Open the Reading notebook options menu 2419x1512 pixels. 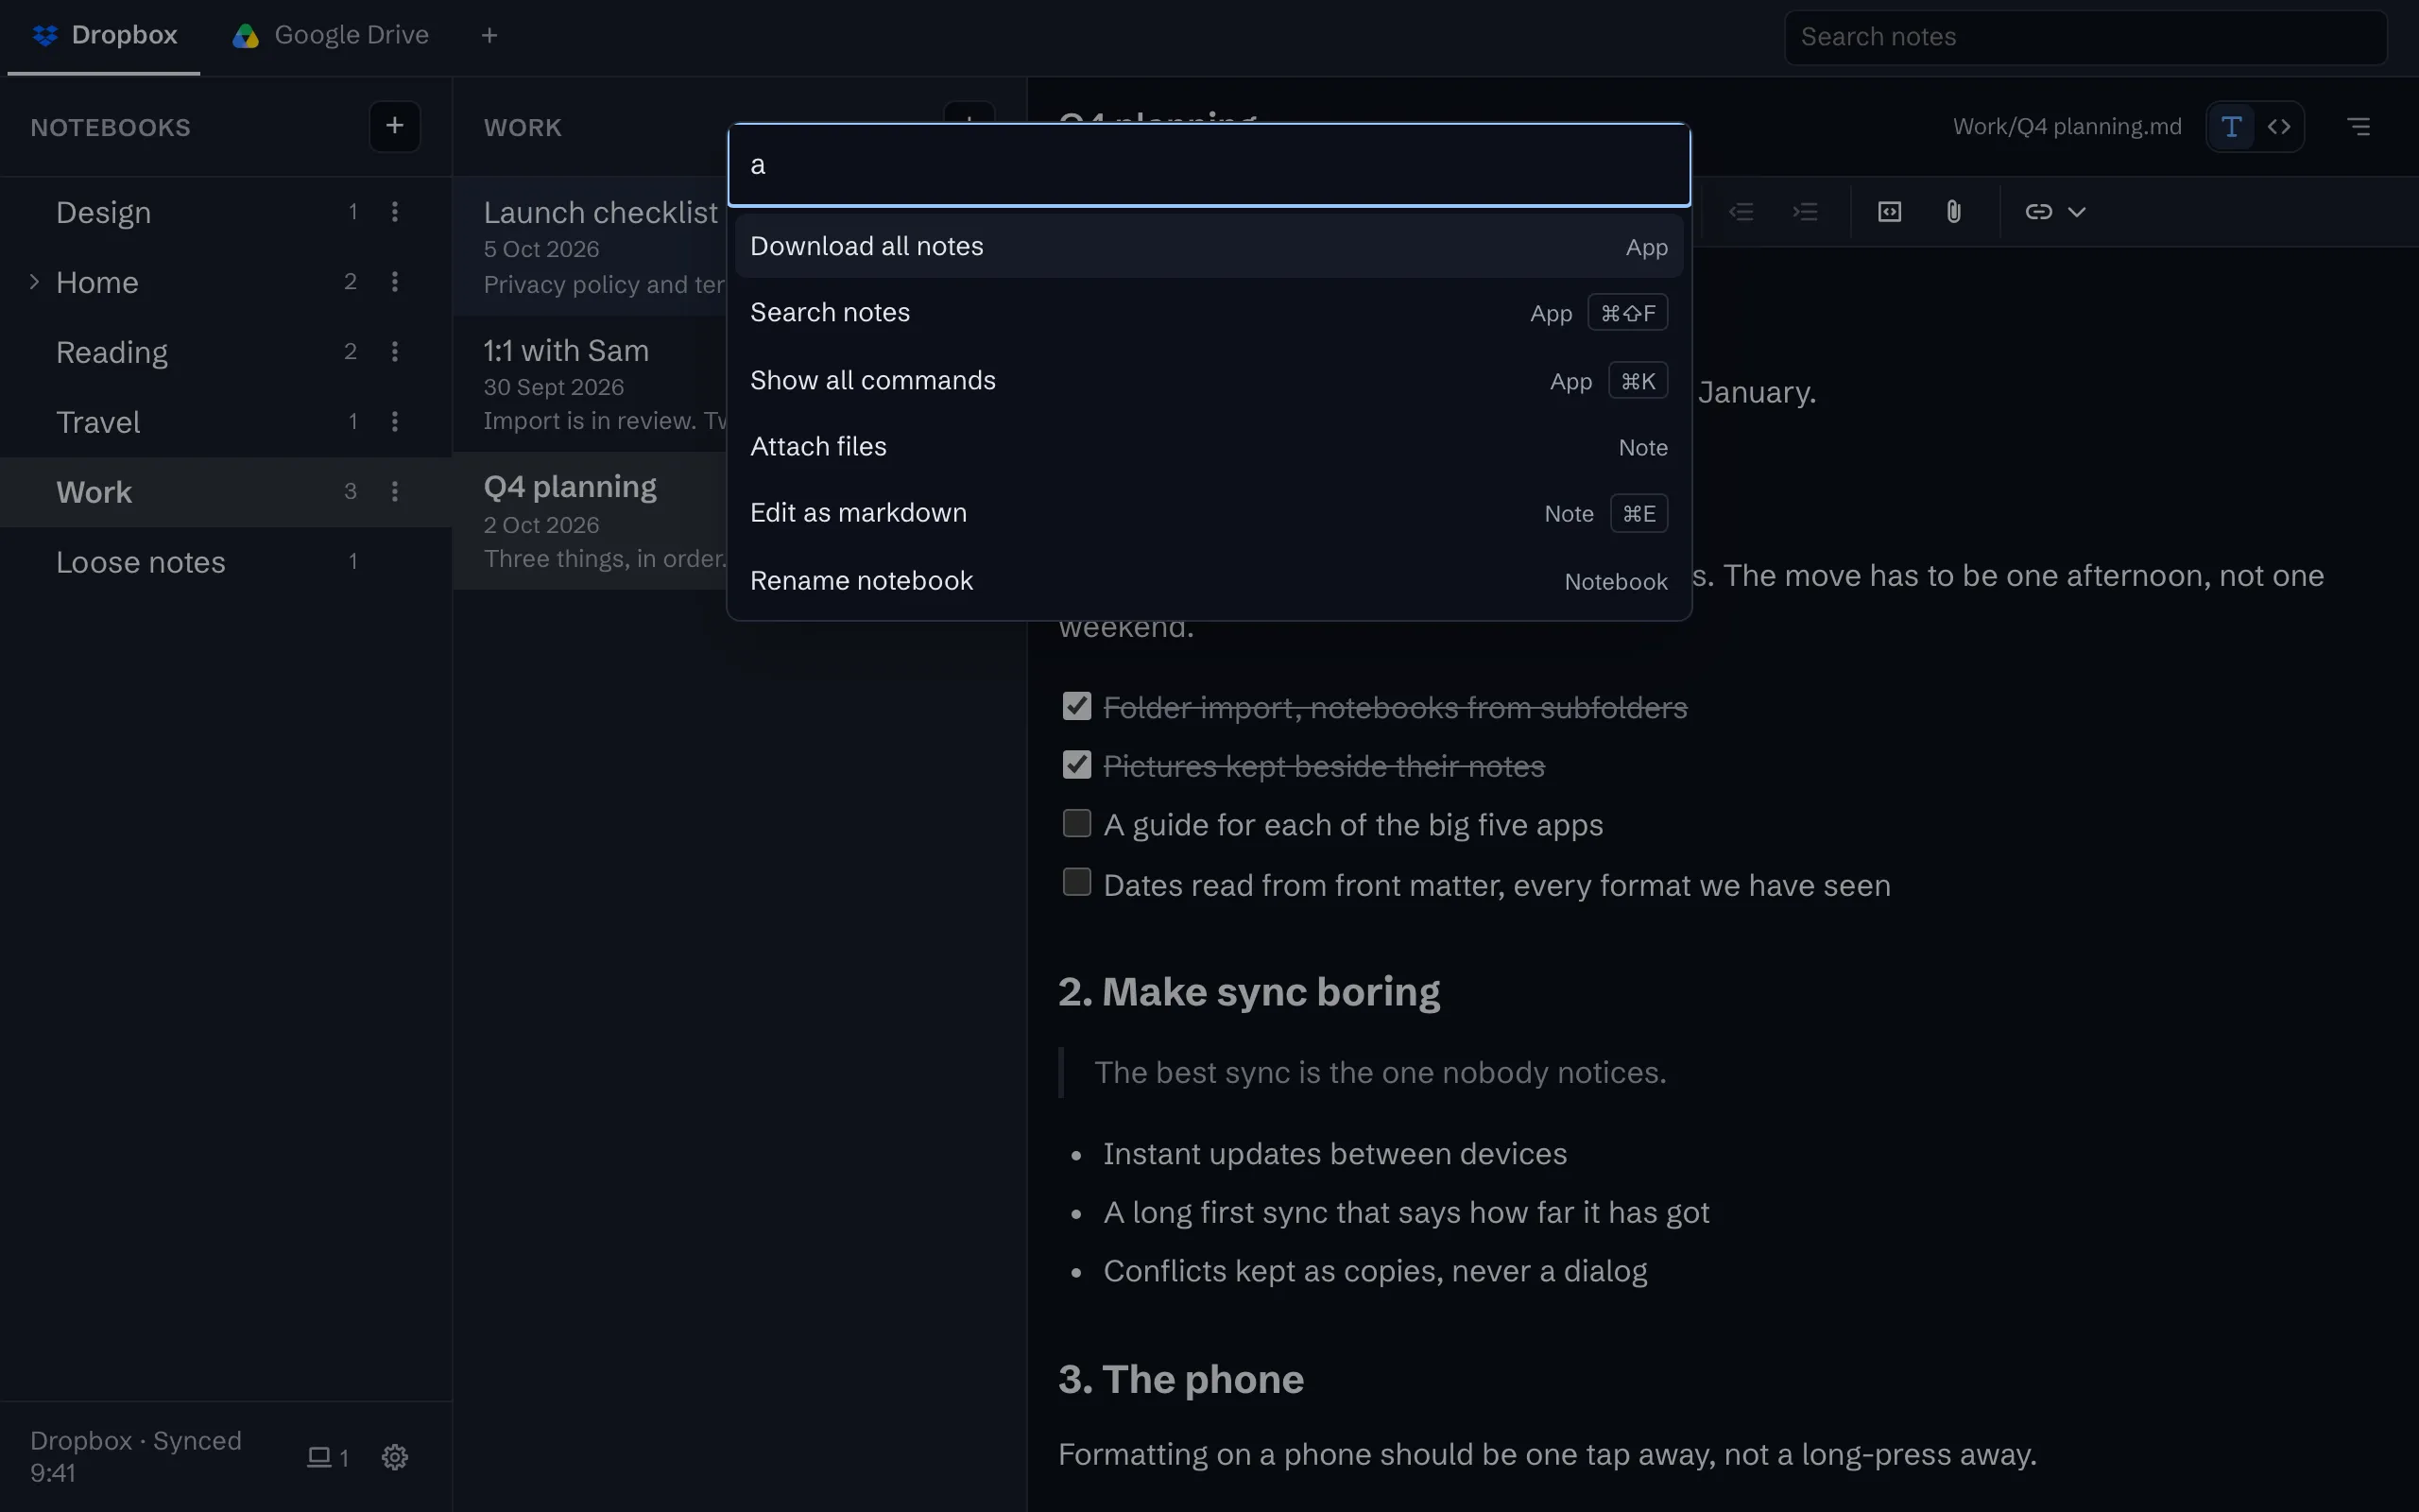[x=395, y=352]
